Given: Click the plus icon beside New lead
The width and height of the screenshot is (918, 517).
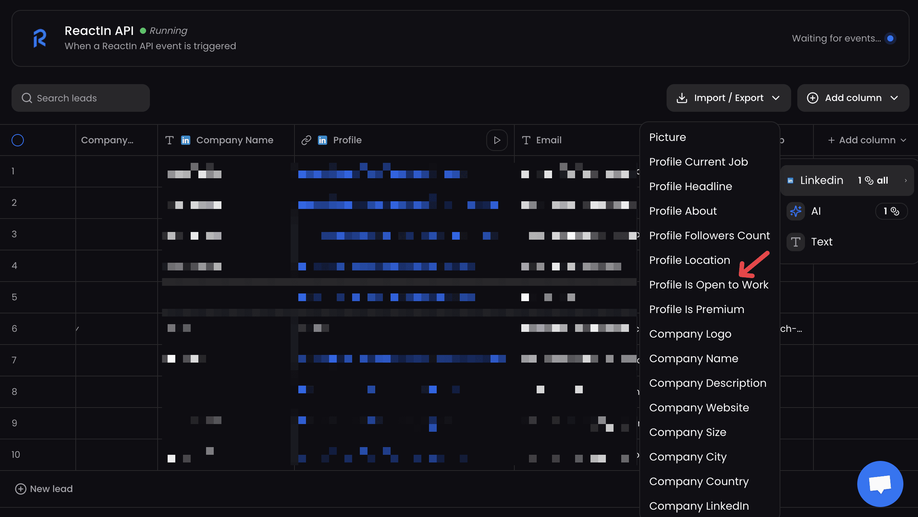Looking at the screenshot, I should click(20, 489).
